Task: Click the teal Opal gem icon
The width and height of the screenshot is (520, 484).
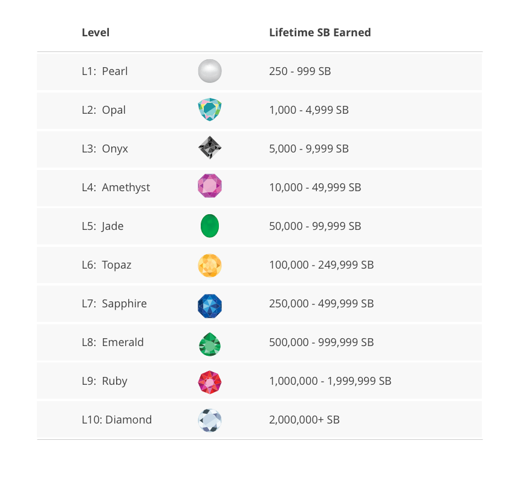Action: coord(210,110)
